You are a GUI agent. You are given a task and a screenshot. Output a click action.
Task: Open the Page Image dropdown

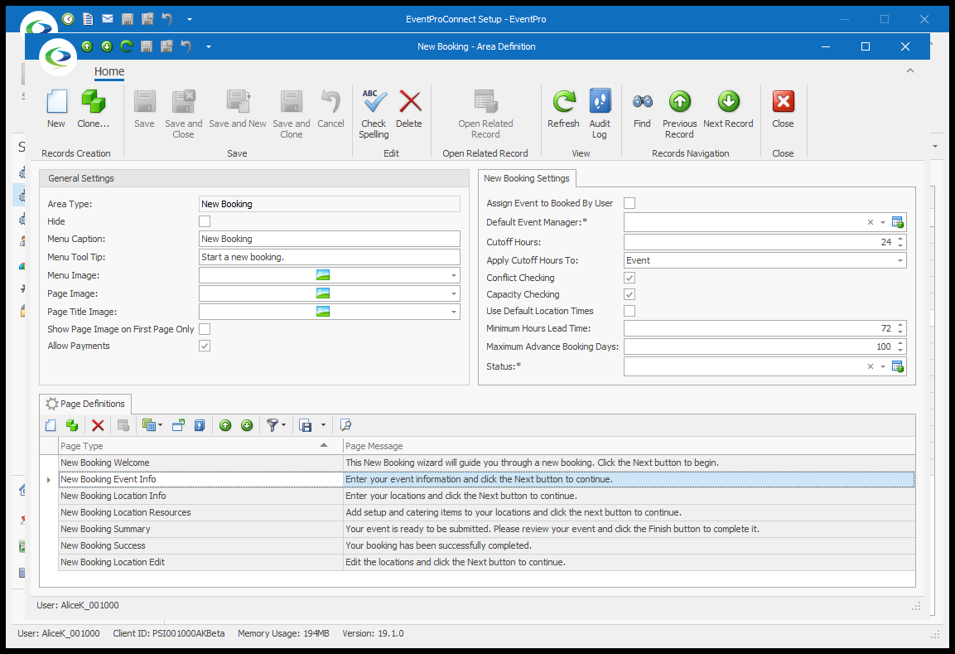[454, 293]
